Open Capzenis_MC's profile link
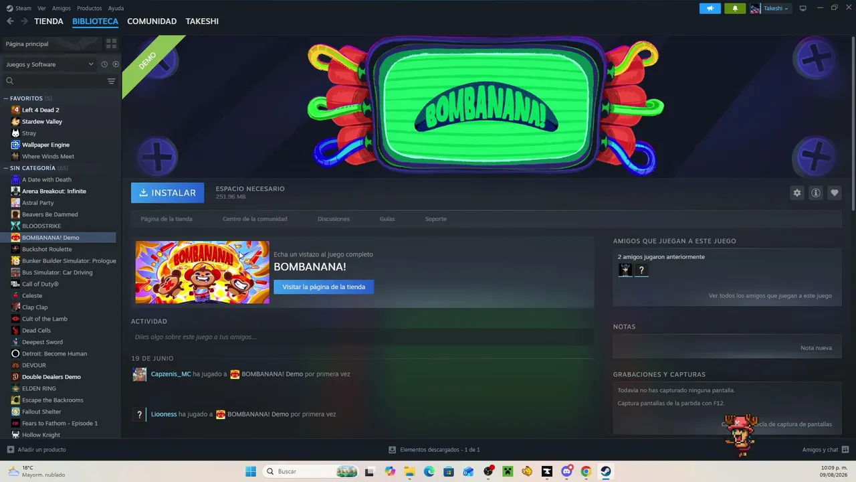 coord(171,374)
